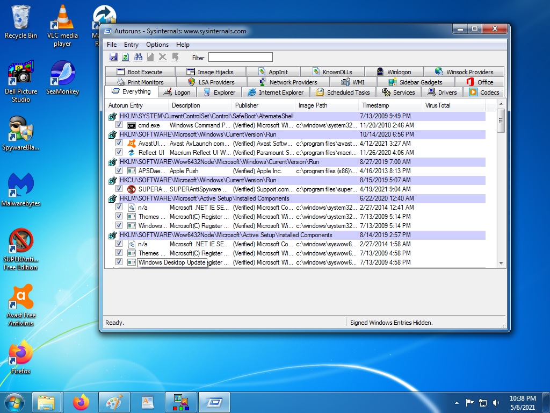The height and width of the screenshot is (413, 550).
Task: Sort by Description column header
Action: (200, 105)
